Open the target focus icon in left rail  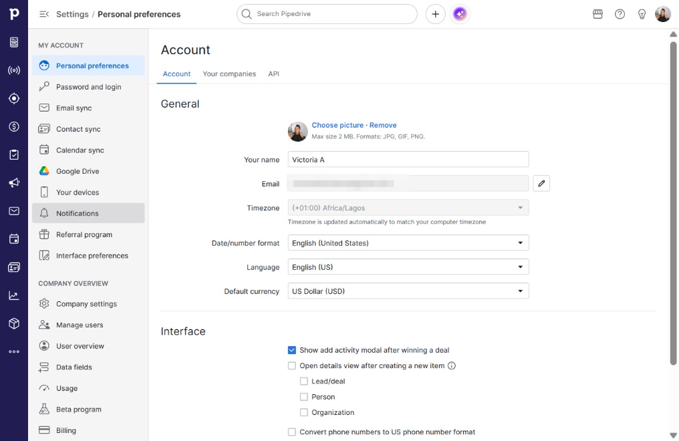14,98
